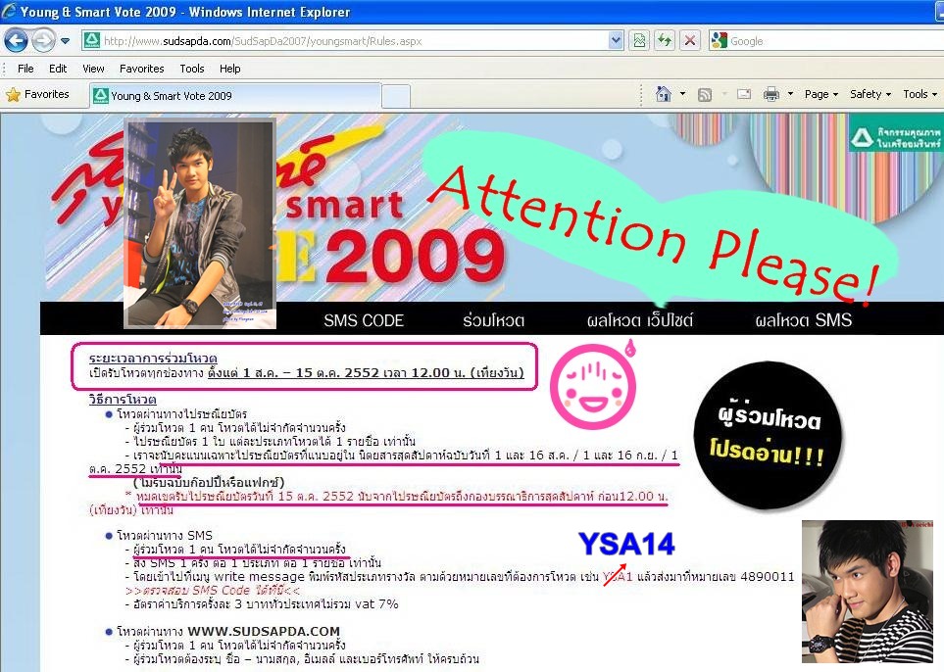Open the File menu
The image size is (944, 672).
(x=25, y=69)
